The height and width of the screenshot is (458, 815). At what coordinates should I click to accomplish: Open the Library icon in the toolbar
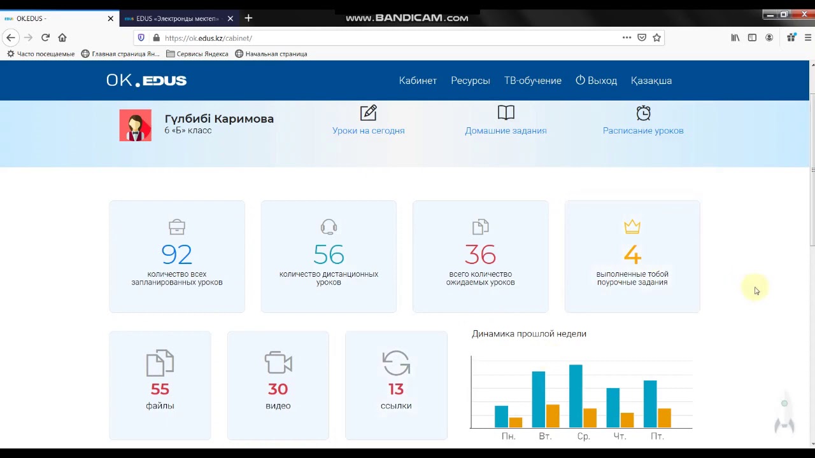tap(735, 38)
